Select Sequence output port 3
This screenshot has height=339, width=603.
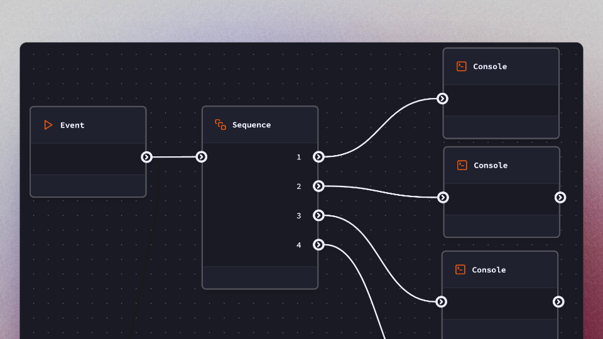(318, 215)
